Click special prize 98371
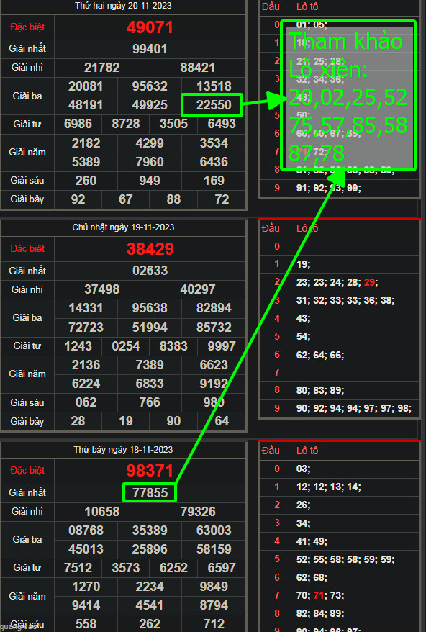Screen dimensions: 426x632 tap(150, 470)
